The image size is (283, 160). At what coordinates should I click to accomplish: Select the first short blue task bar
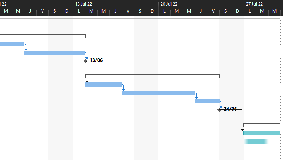[x=12, y=44]
